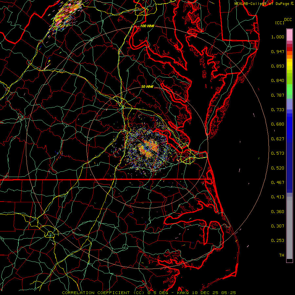Viewport: 295px width, 295px height.
Task: Pick the gray segment of the color bar
Action: (289, 228)
